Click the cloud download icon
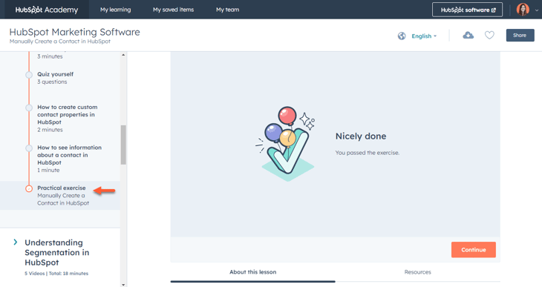 click(468, 36)
